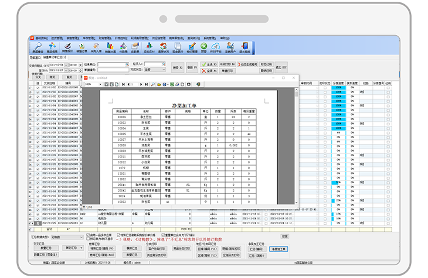Click the 搜索 F2 button

(178, 67)
